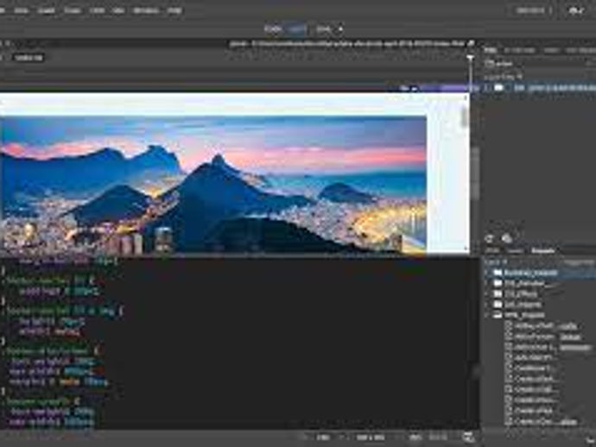
Task: Open the Help menu
Action: [x=174, y=10]
